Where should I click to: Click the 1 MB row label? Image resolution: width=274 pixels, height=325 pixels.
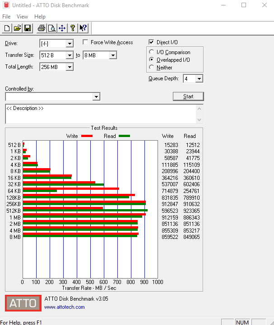[15, 217]
